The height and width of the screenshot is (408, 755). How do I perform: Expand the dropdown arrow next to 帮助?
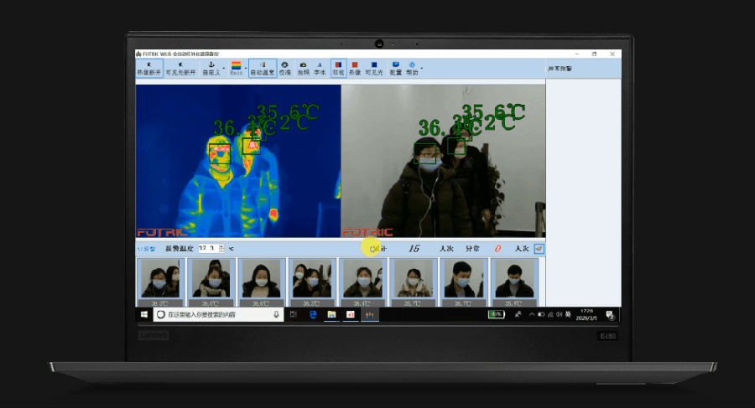click(422, 69)
